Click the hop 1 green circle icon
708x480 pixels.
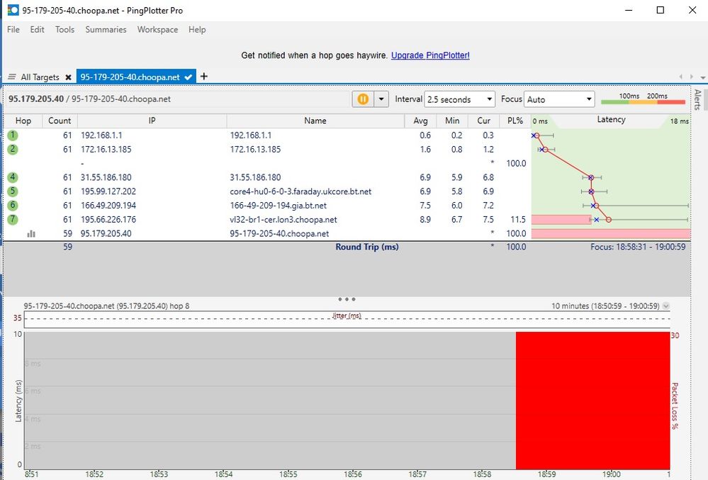click(13, 135)
